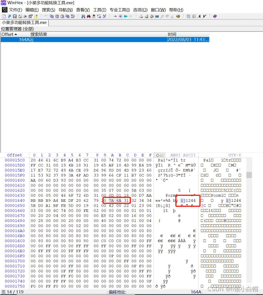Click the Open folder toolbar icon
This screenshot has height=295, width=263.
tap(36, 16)
